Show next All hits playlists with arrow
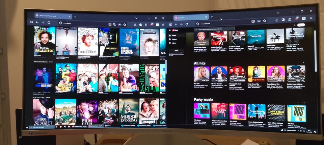This screenshot has height=145, width=324. tap(303, 62)
